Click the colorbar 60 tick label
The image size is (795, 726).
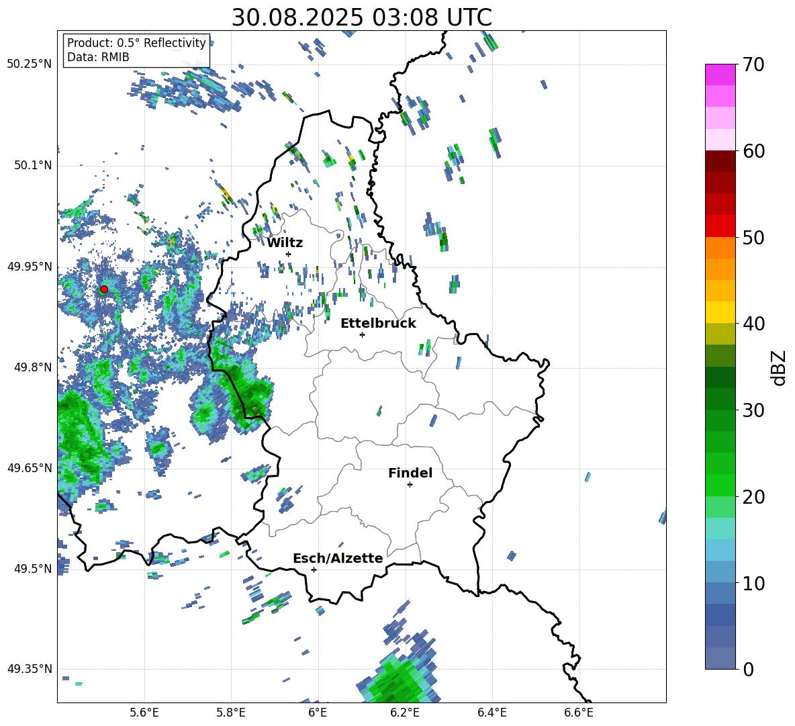[753, 151]
